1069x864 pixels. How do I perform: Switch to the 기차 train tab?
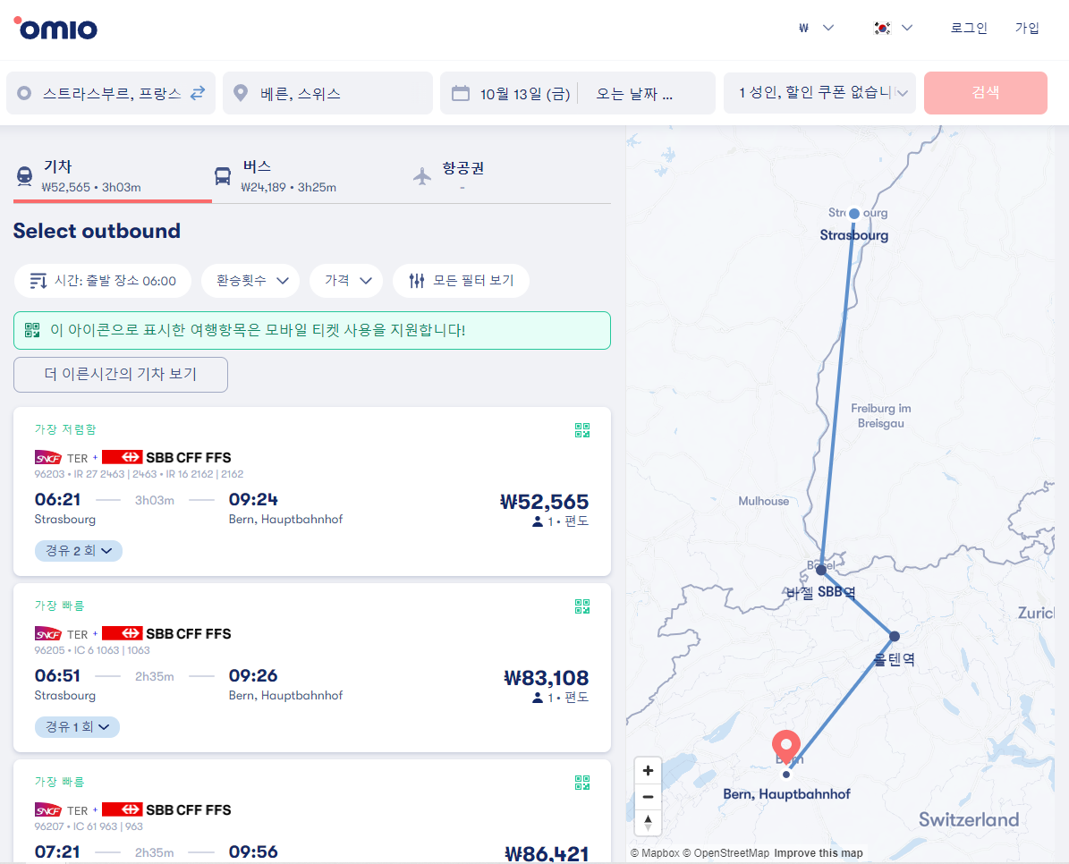tap(113, 176)
